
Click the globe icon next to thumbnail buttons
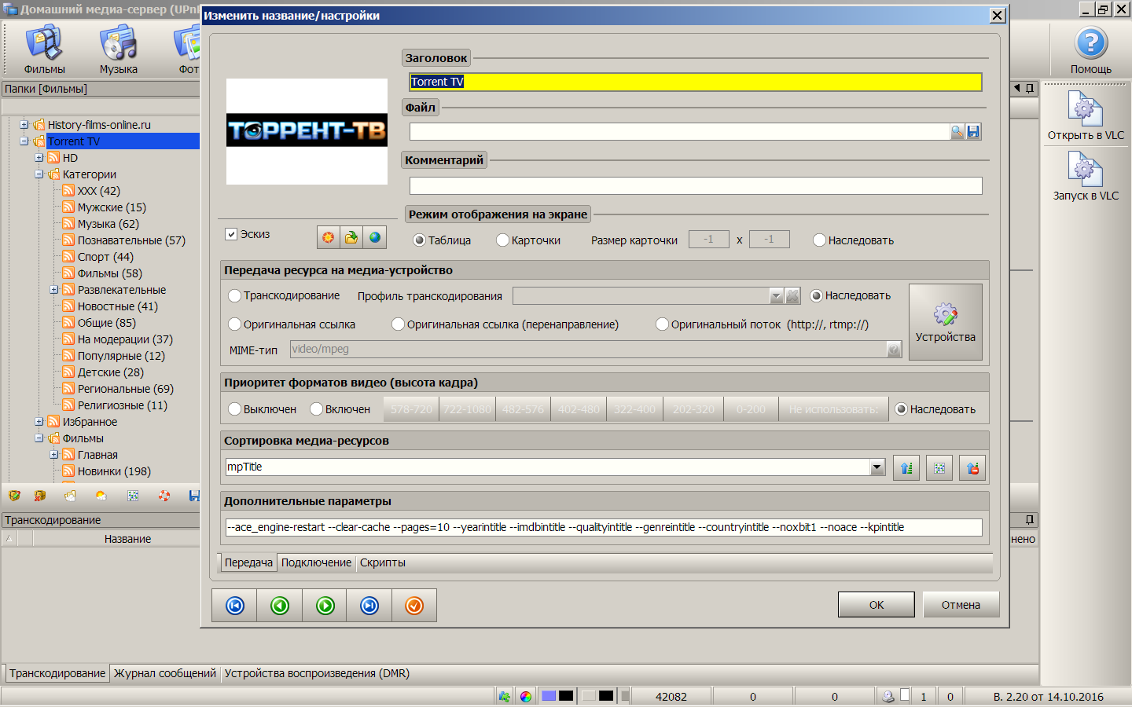375,237
